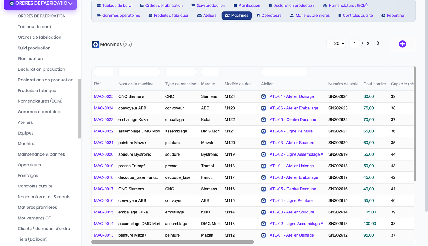Select Non-conformites & rebuts in sidebar
The image size is (428, 246).
tap(44, 197)
